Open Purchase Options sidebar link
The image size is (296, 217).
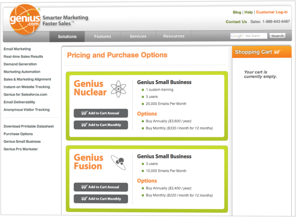pyautogui.click(x=18, y=134)
